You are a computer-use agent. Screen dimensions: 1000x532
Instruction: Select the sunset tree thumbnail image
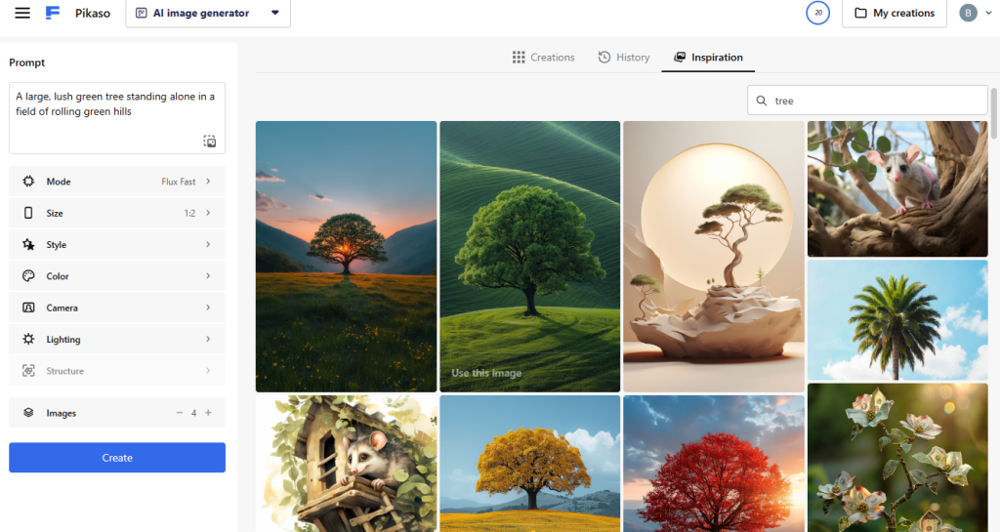(x=346, y=256)
